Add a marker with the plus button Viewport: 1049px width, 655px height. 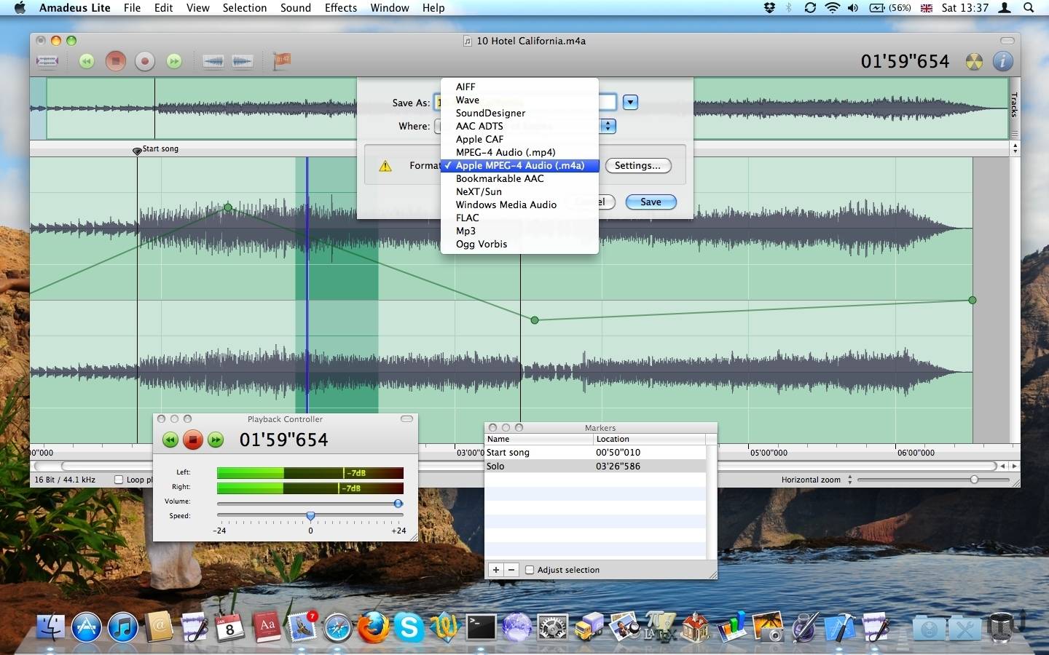click(x=496, y=570)
